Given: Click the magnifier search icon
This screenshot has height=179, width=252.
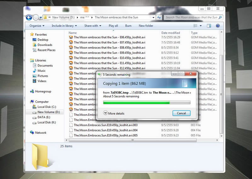Looking at the screenshot, I should point(220,17).
